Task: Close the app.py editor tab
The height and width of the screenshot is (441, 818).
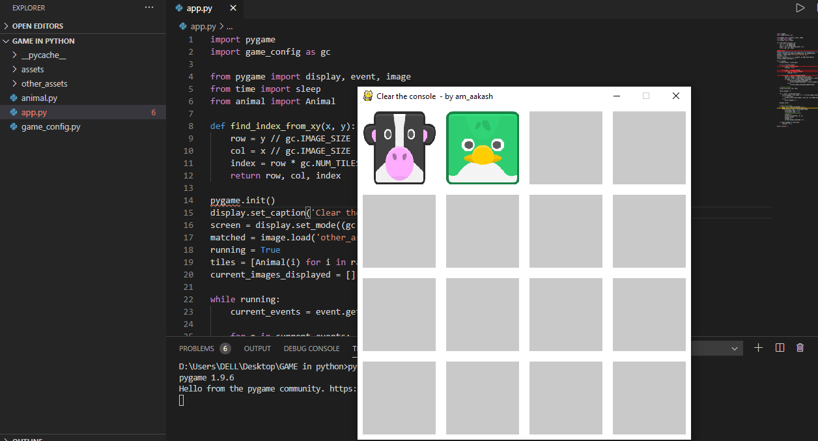Action: tap(233, 8)
